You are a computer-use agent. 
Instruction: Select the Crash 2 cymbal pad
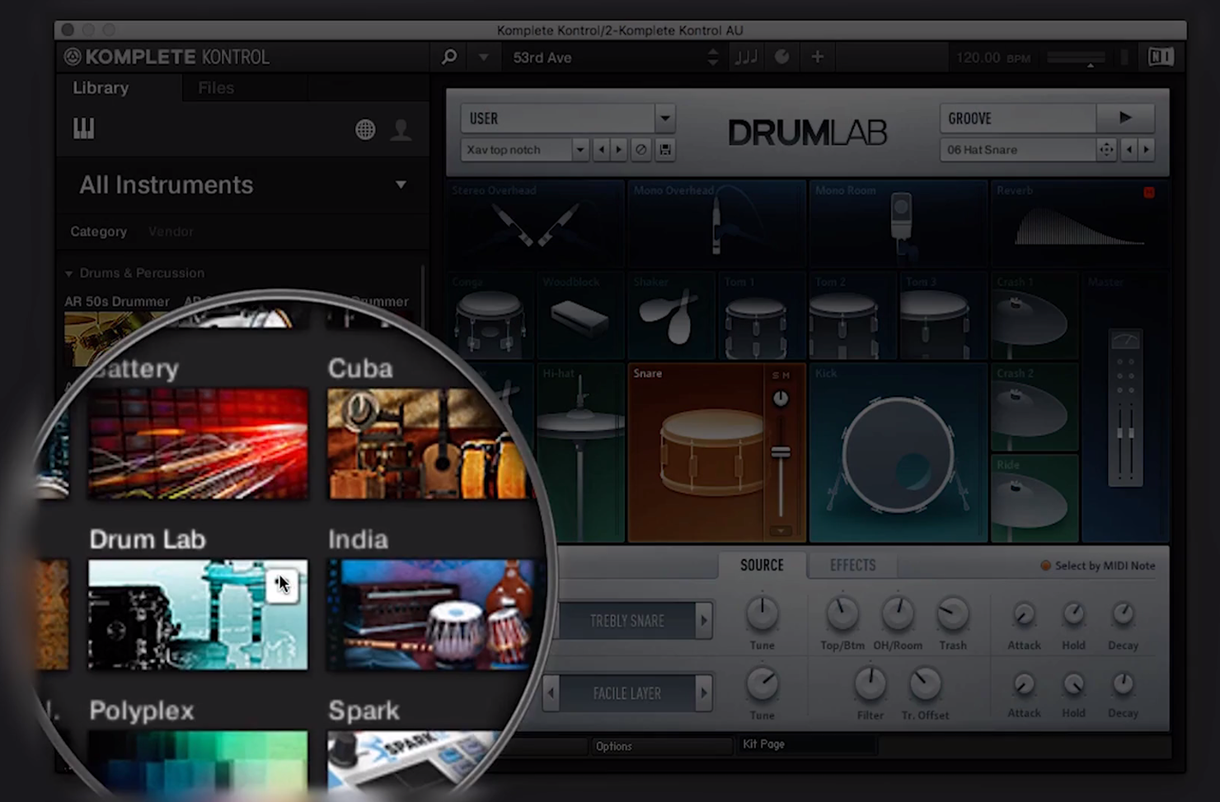click(1035, 408)
